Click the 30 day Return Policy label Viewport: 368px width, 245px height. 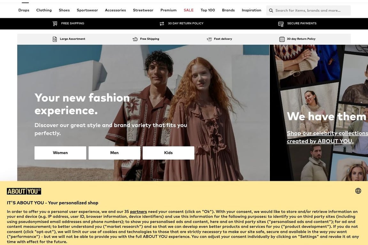tap(301, 39)
